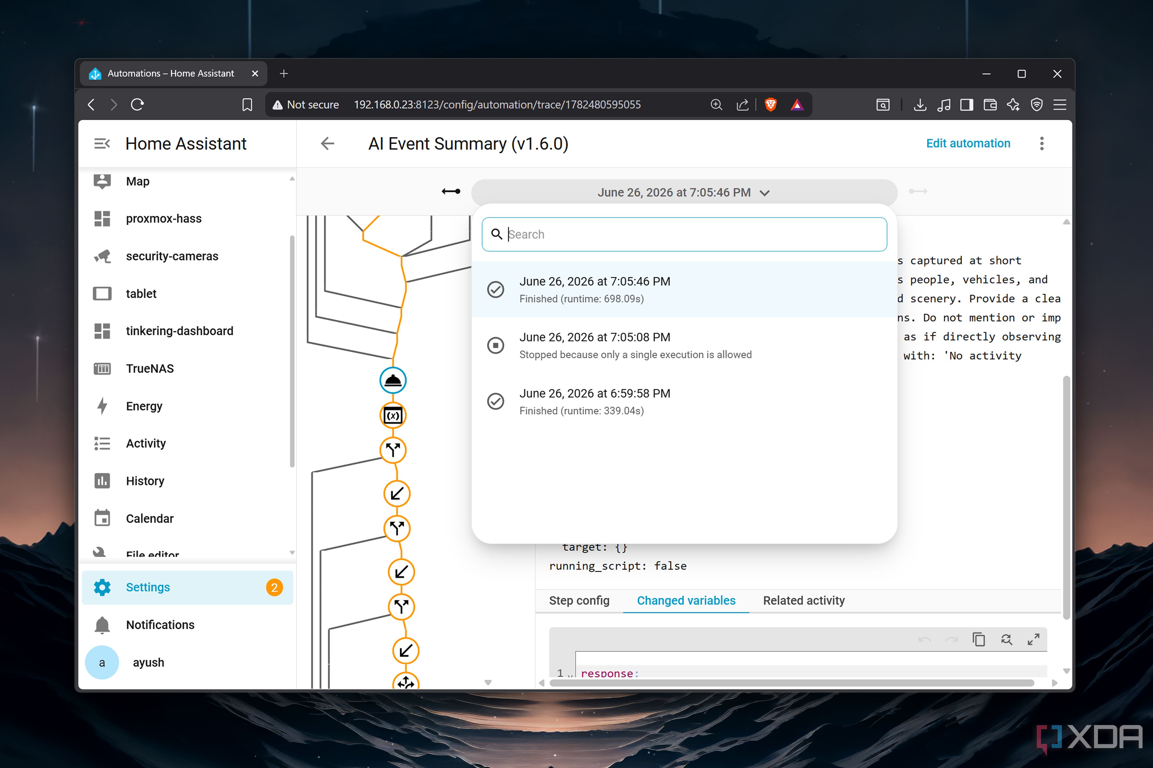Open the History page
Image resolution: width=1153 pixels, height=768 pixels.
point(187,481)
